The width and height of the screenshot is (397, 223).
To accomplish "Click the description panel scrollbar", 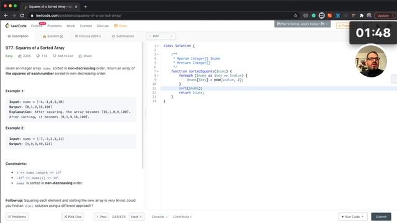I will [143, 106].
